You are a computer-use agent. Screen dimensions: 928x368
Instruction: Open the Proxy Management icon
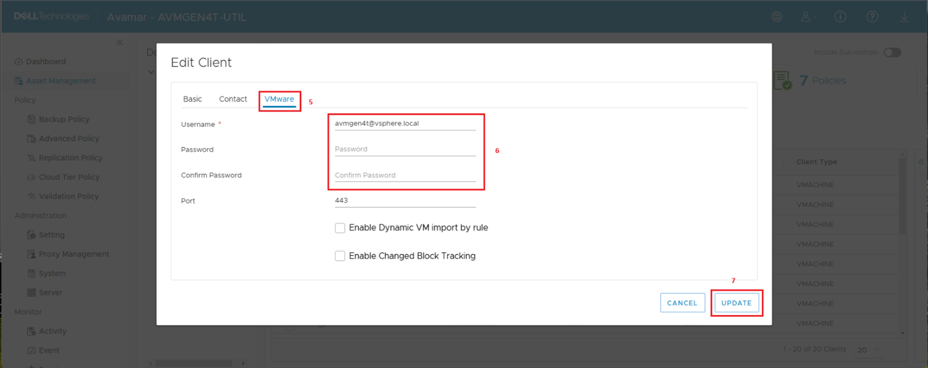31,254
